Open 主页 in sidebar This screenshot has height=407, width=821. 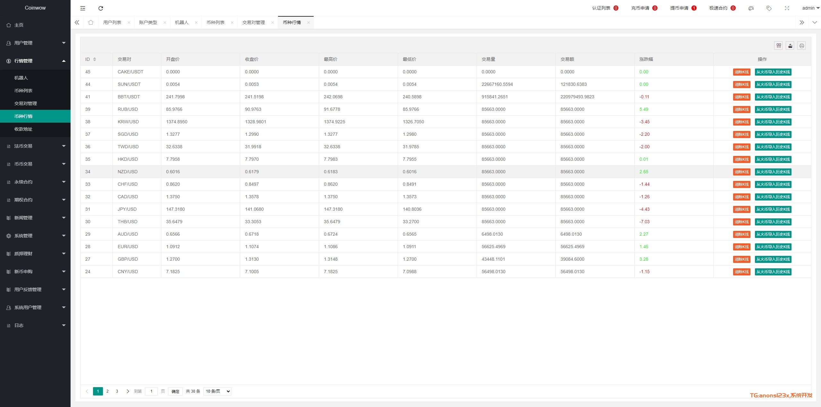pyautogui.click(x=35, y=25)
